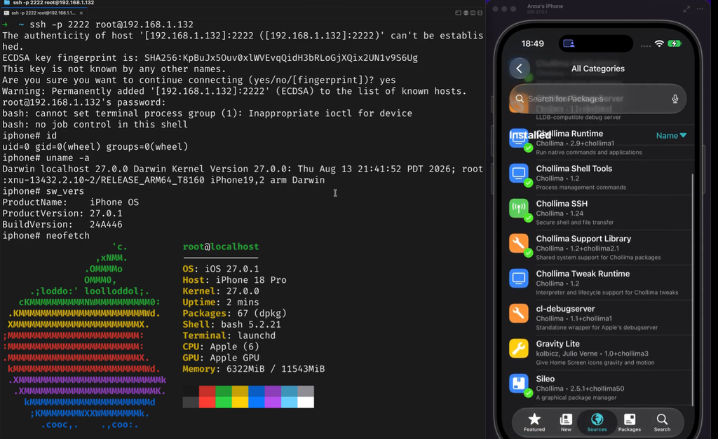Click the terminal-prompt icon at the terminal's top right
Viewport: 718px width, 439px height.
tap(458, 13)
